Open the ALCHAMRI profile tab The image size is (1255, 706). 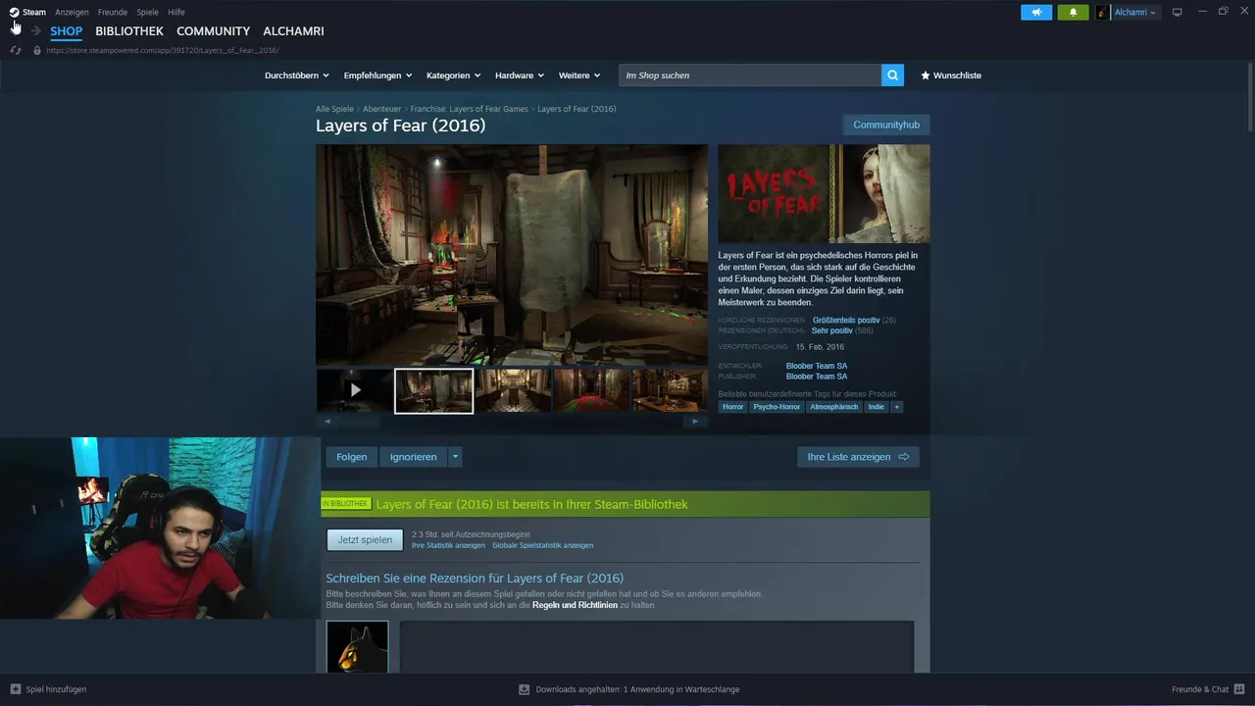pyautogui.click(x=293, y=31)
